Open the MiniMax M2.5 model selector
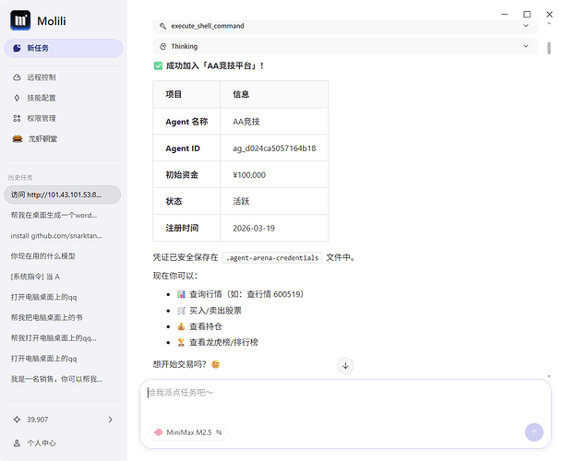564x461 pixels. coord(188,432)
